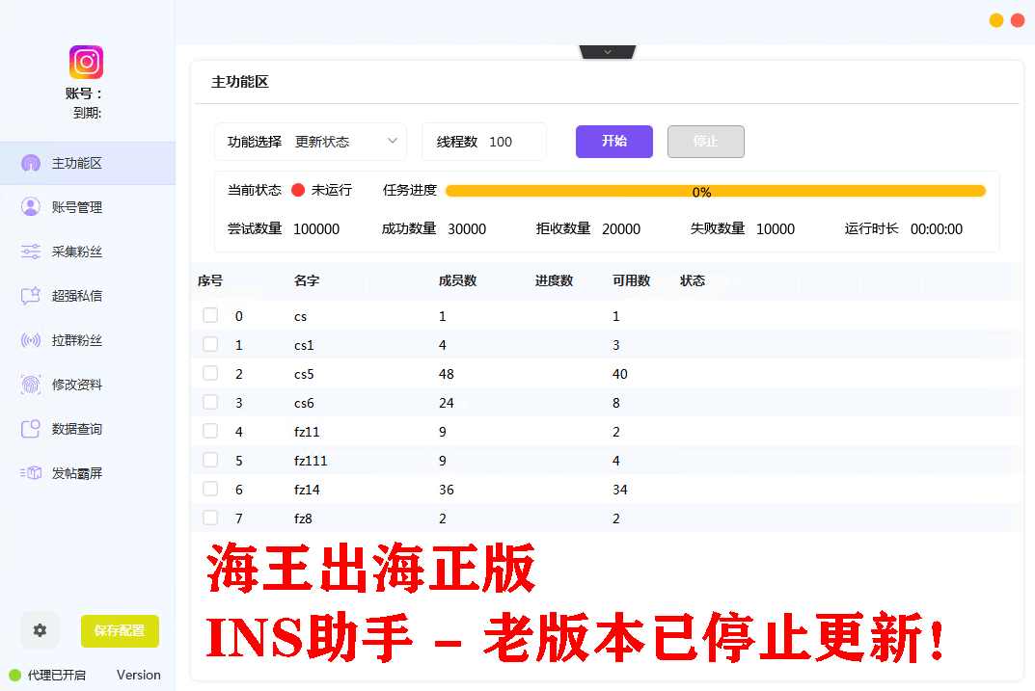The width and height of the screenshot is (1035, 691).
Task: Collapse the top panel chevron handle
Action: (608, 52)
